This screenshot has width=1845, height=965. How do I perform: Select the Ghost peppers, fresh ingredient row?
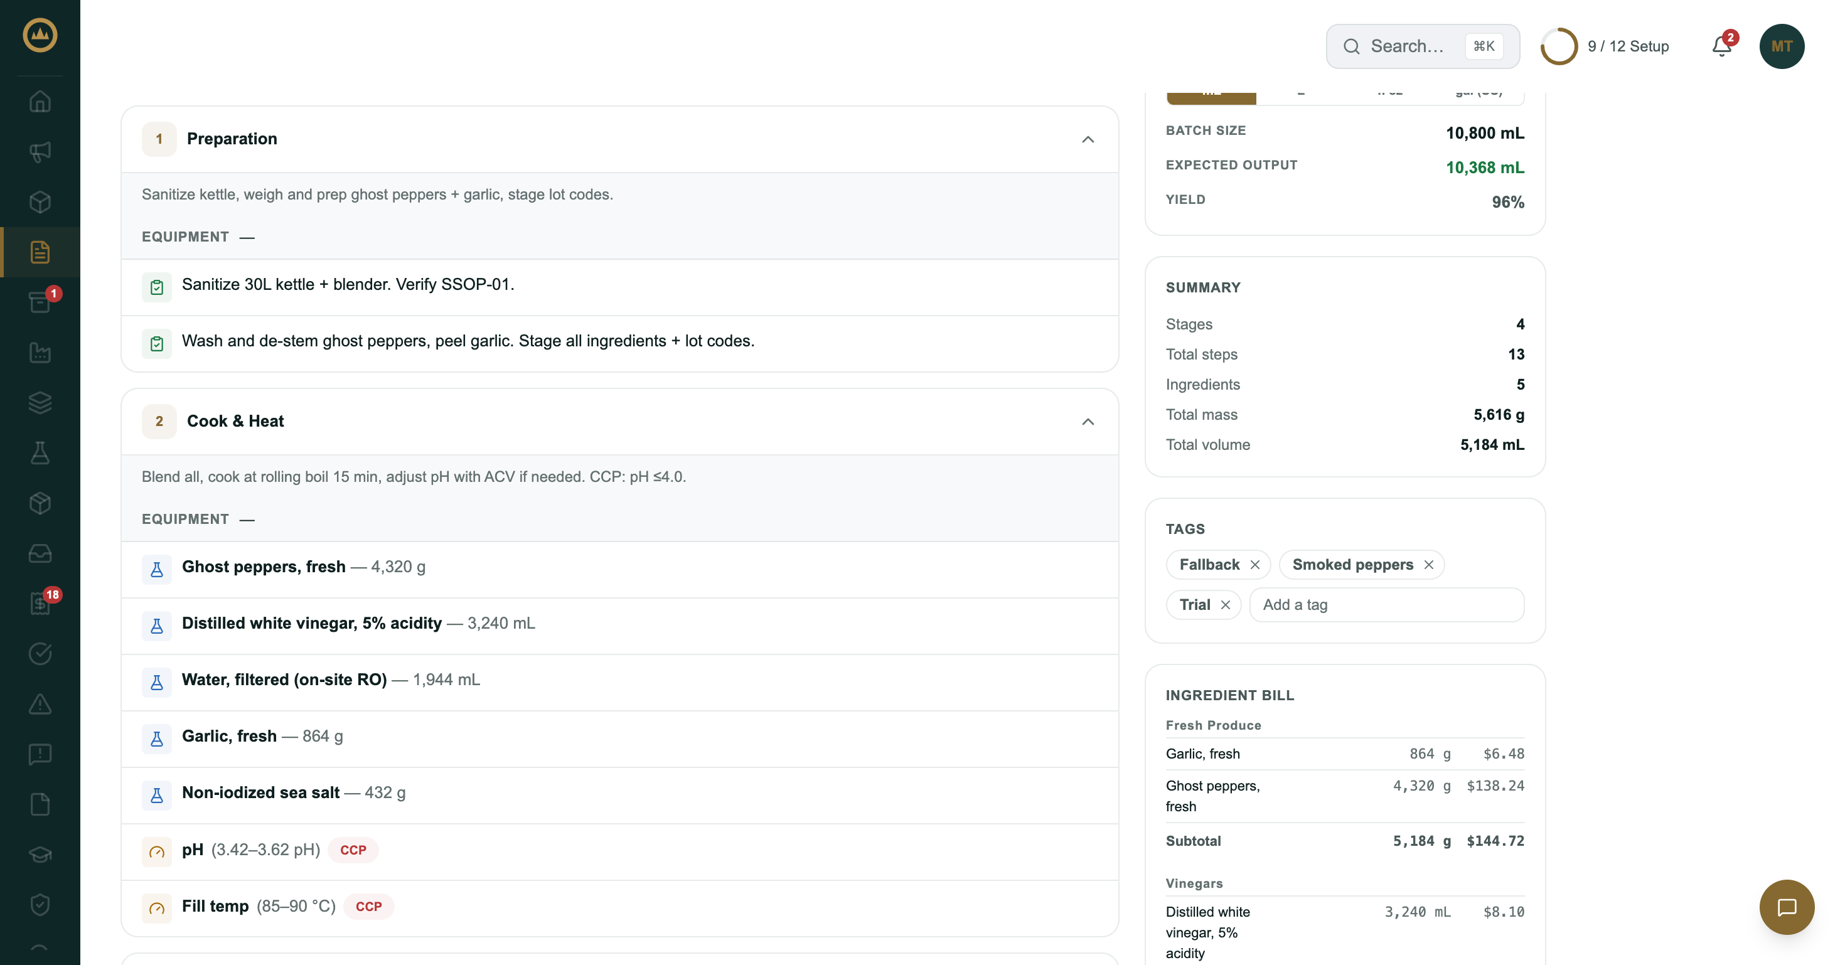(620, 569)
